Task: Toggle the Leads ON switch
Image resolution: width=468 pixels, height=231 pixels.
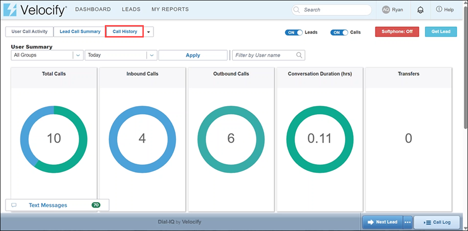Action: point(294,32)
